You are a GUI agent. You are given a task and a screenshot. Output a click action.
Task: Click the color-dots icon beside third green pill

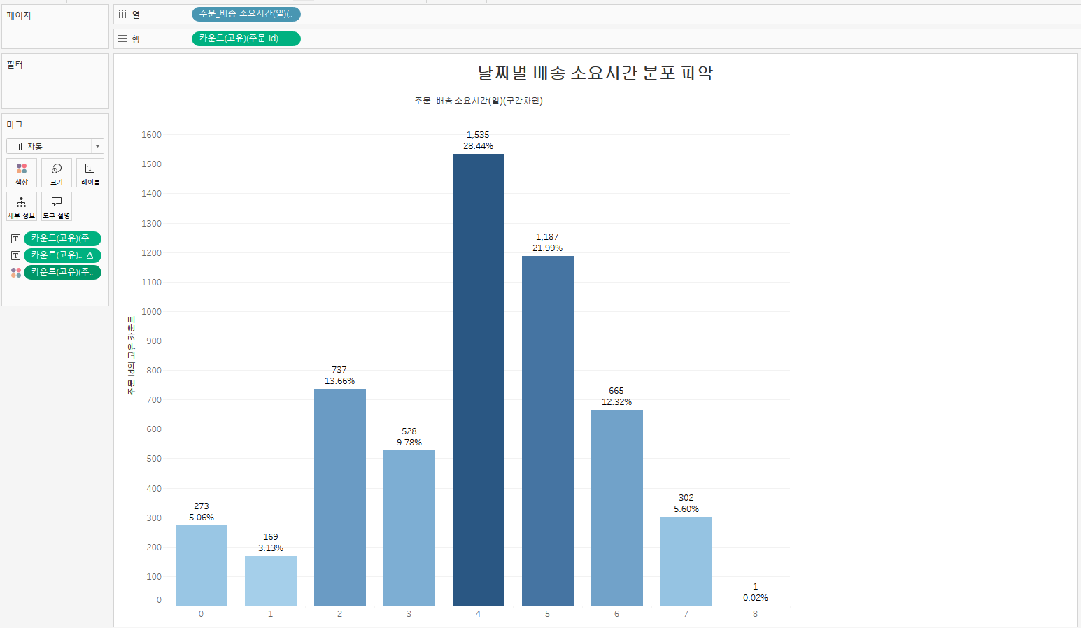[x=15, y=273]
